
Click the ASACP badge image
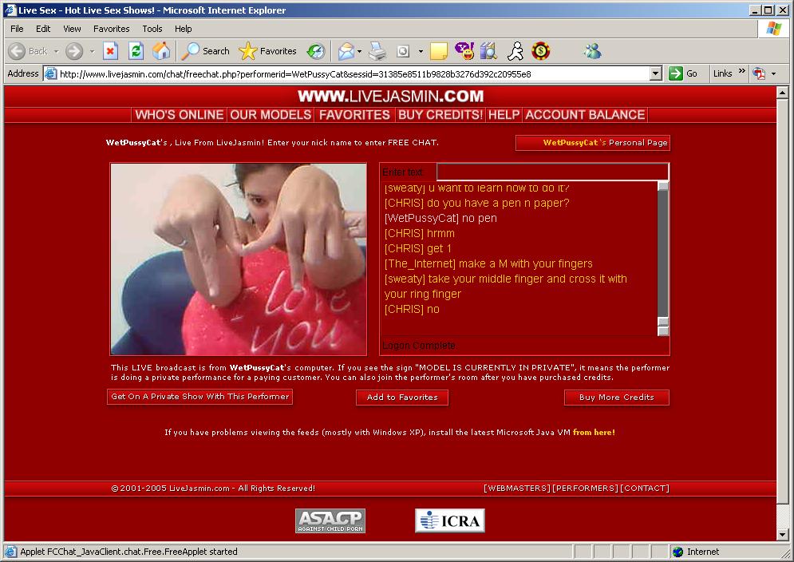(330, 521)
